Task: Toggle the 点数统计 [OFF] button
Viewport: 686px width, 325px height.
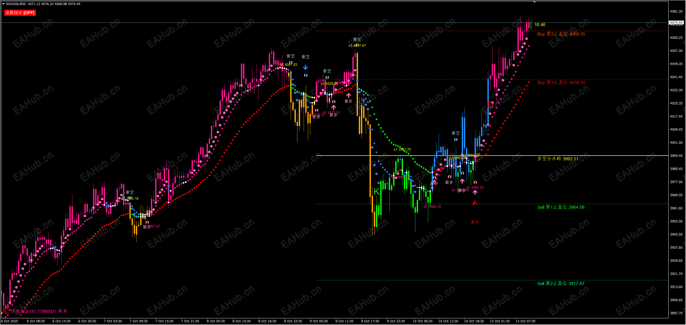Action: (x=20, y=13)
